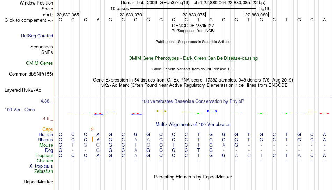The height and width of the screenshot is (190, 332).
Task: Click the 100 Vert. Cons track label
Action: click(x=20, y=110)
